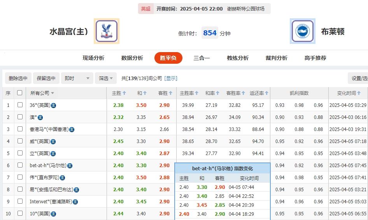Expand the 筛选 filter dropdown

click(106, 78)
